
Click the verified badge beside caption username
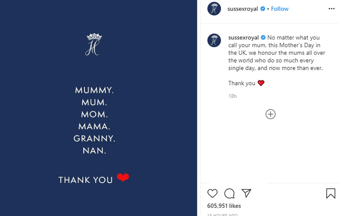(x=263, y=38)
